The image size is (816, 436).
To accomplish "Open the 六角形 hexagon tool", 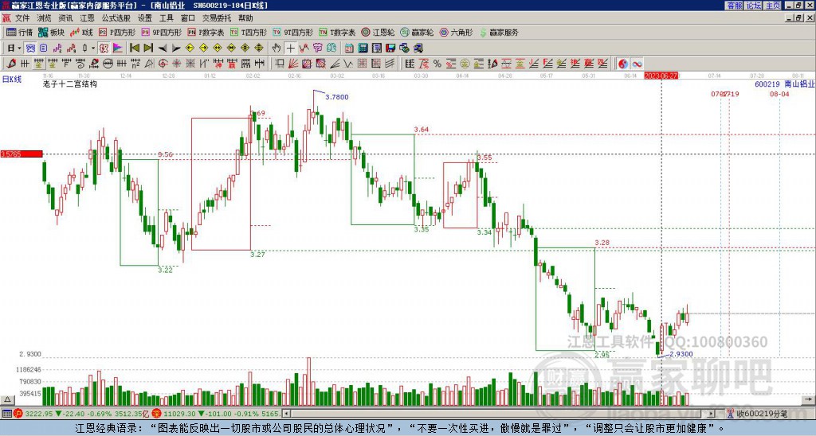I will click(456, 32).
